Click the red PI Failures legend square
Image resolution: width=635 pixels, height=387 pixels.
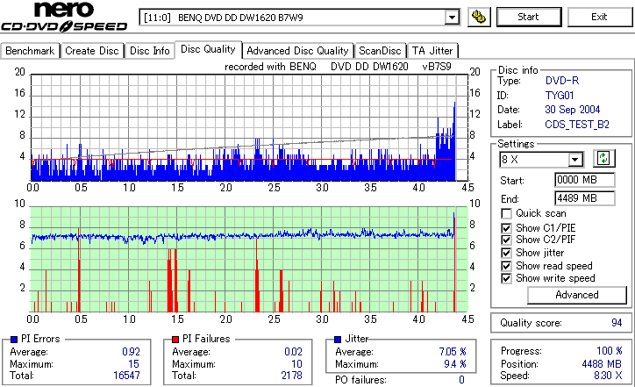tap(175, 340)
